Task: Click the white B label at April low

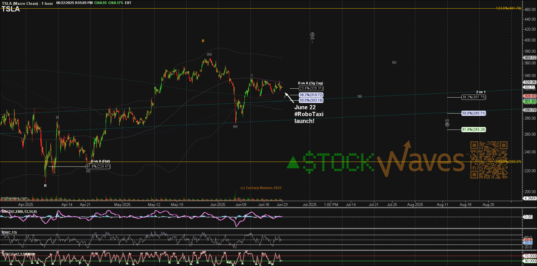Action: pos(45,186)
